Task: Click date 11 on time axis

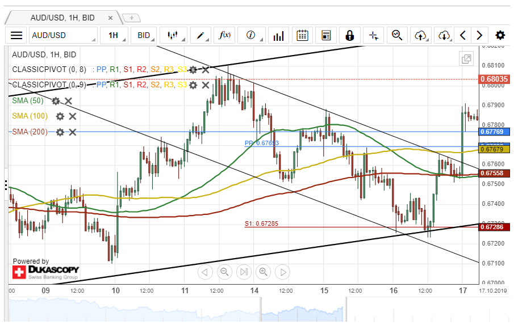Action: pos(185,290)
